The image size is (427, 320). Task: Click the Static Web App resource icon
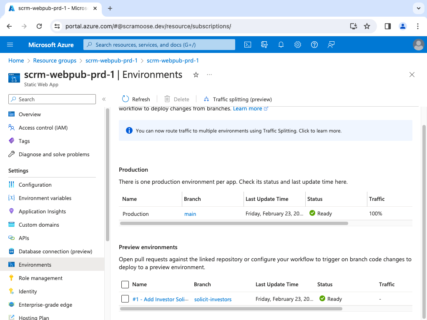tap(14, 78)
